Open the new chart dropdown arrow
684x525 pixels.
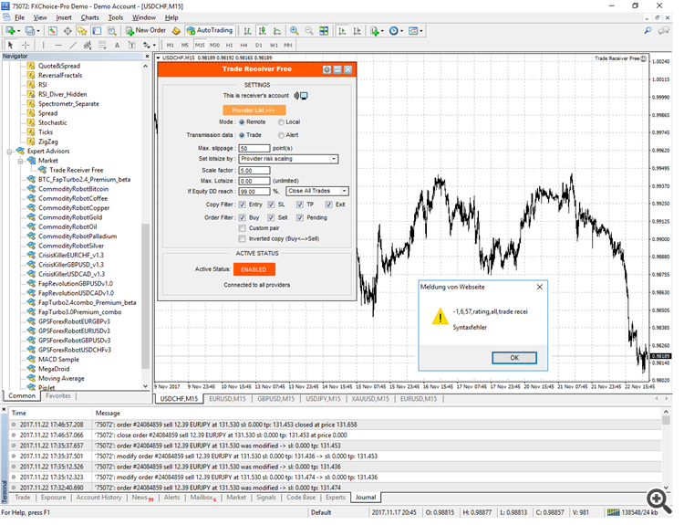19,31
